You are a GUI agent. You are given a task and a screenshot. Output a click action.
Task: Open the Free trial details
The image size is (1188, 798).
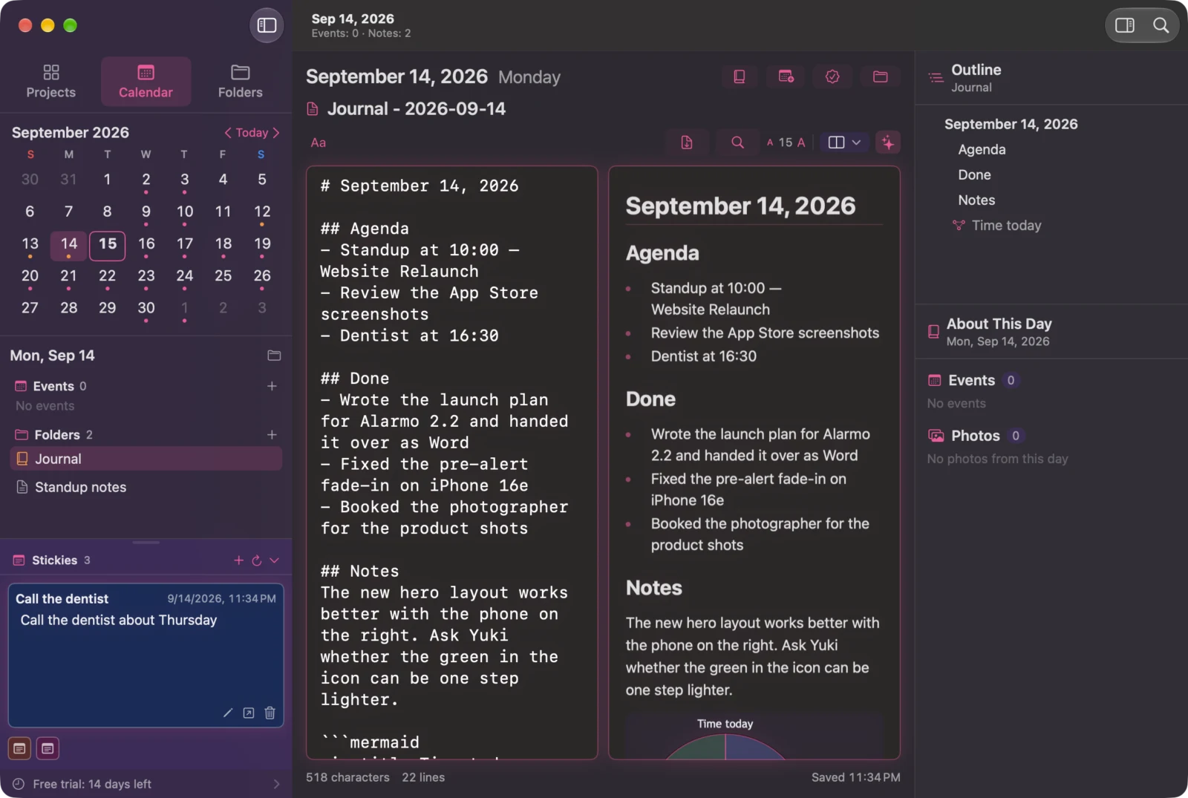[146, 784]
